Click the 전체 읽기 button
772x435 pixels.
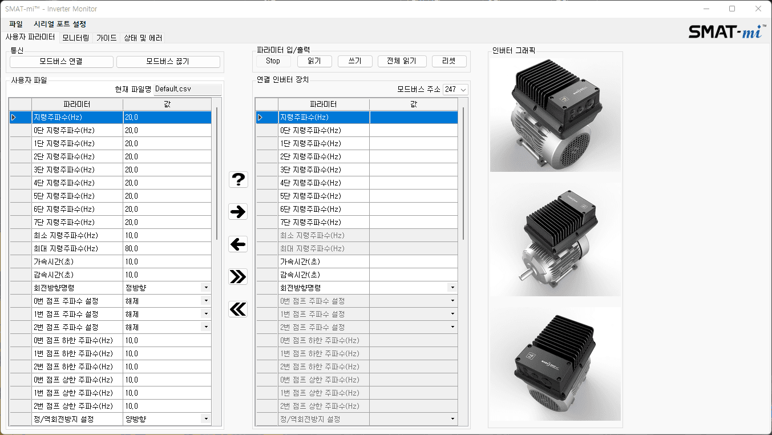pos(401,61)
